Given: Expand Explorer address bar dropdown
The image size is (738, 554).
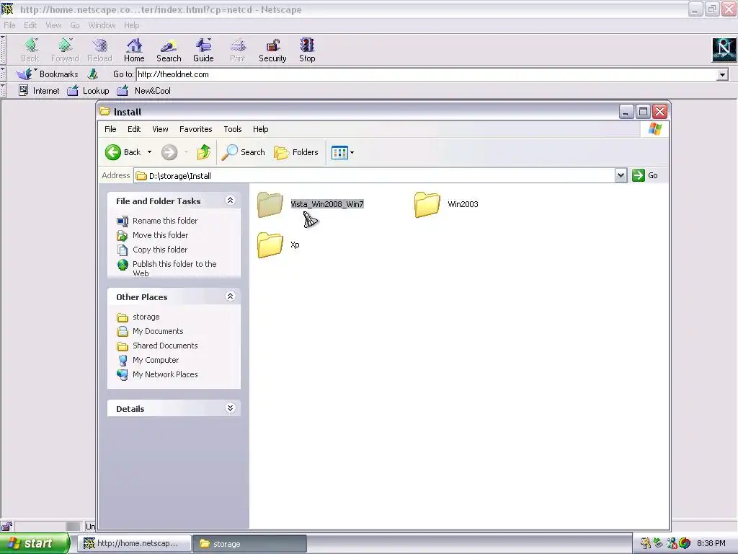Looking at the screenshot, I should pos(621,175).
